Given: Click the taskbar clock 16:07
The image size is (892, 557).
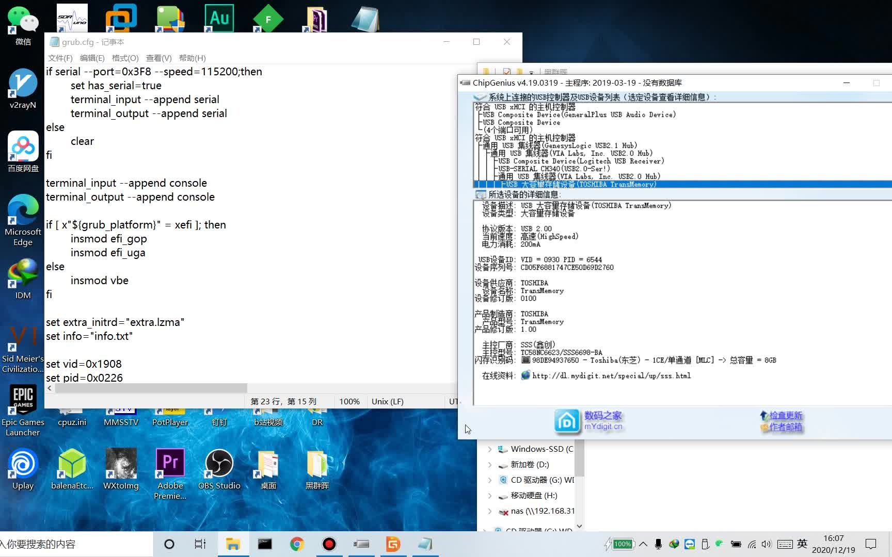Looking at the screenshot, I should coord(833,544).
